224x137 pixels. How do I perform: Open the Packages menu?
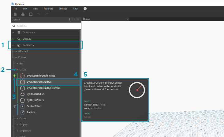[x=48, y=9]
